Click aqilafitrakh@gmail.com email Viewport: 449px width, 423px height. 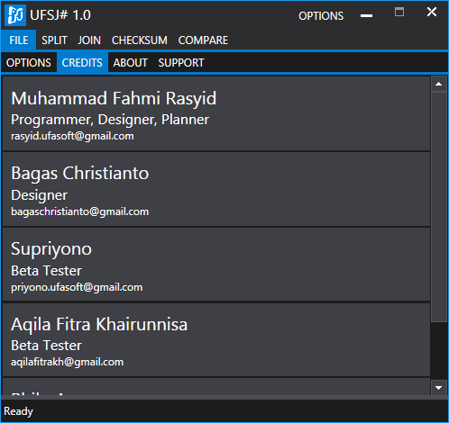click(x=68, y=362)
